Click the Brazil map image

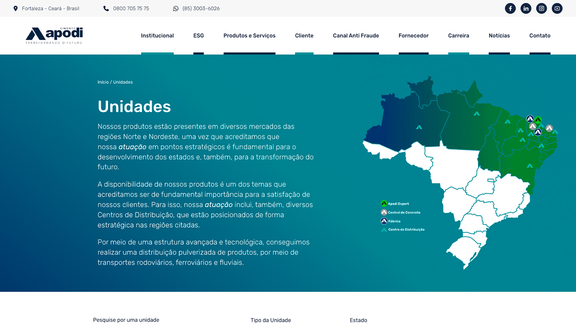[x=460, y=173]
